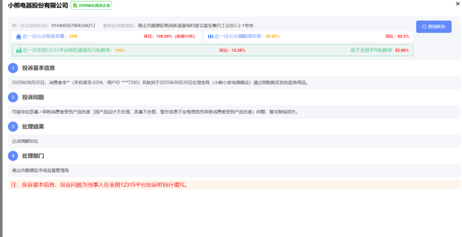Click the step 2 circle for 投诉问题
The width and height of the screenshot is (462, 237).
13,97
